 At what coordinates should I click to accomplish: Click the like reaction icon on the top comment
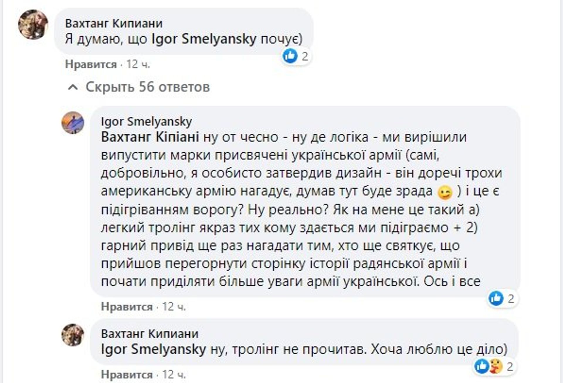point(290,56)
